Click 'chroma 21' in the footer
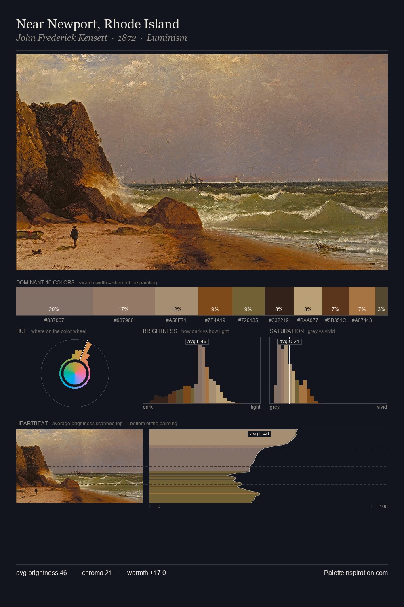Image resolution: width=404 pixels, height=607 pixels. [x=97, y=573]
